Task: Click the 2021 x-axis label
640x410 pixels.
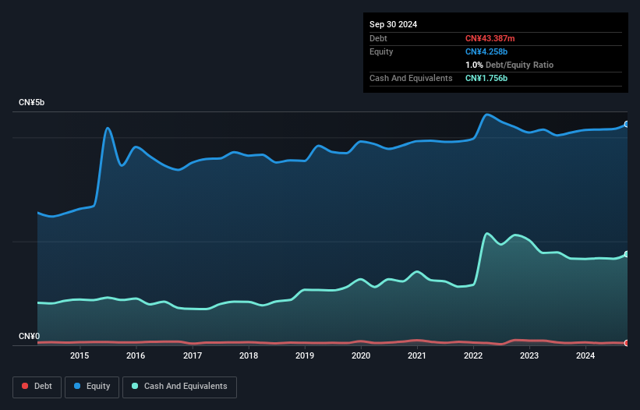Action: [x=417, y=355]
